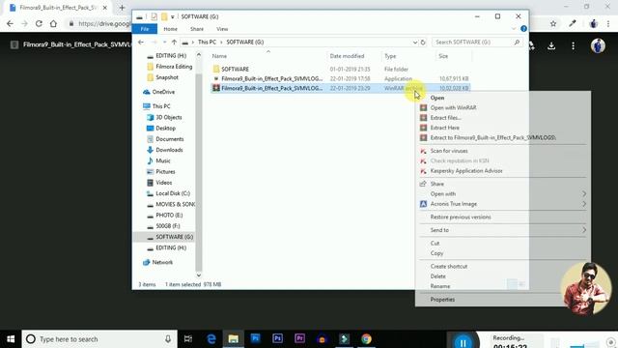
Task: Choose Create shortcut entry
Action: [448, 267]
